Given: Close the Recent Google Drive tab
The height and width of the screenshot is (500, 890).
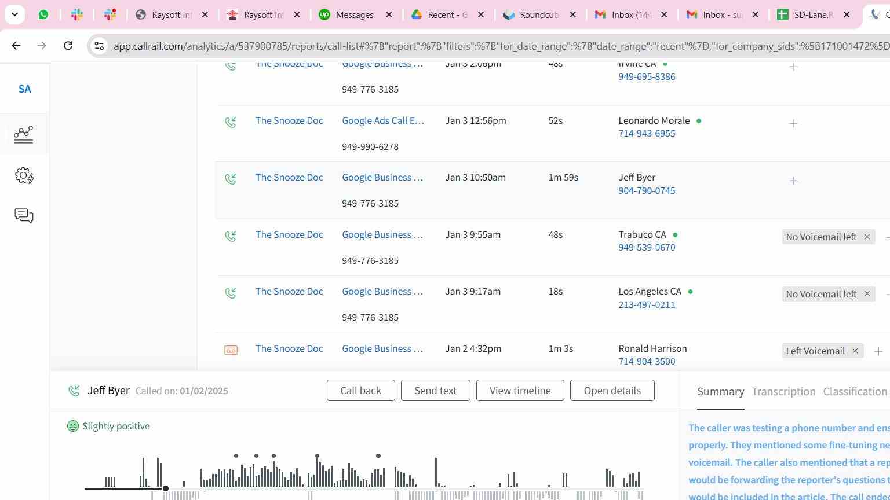Looking at the screenshot, I should pos(481,14).
